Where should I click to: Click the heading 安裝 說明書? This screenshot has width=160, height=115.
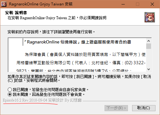[16, 13]
